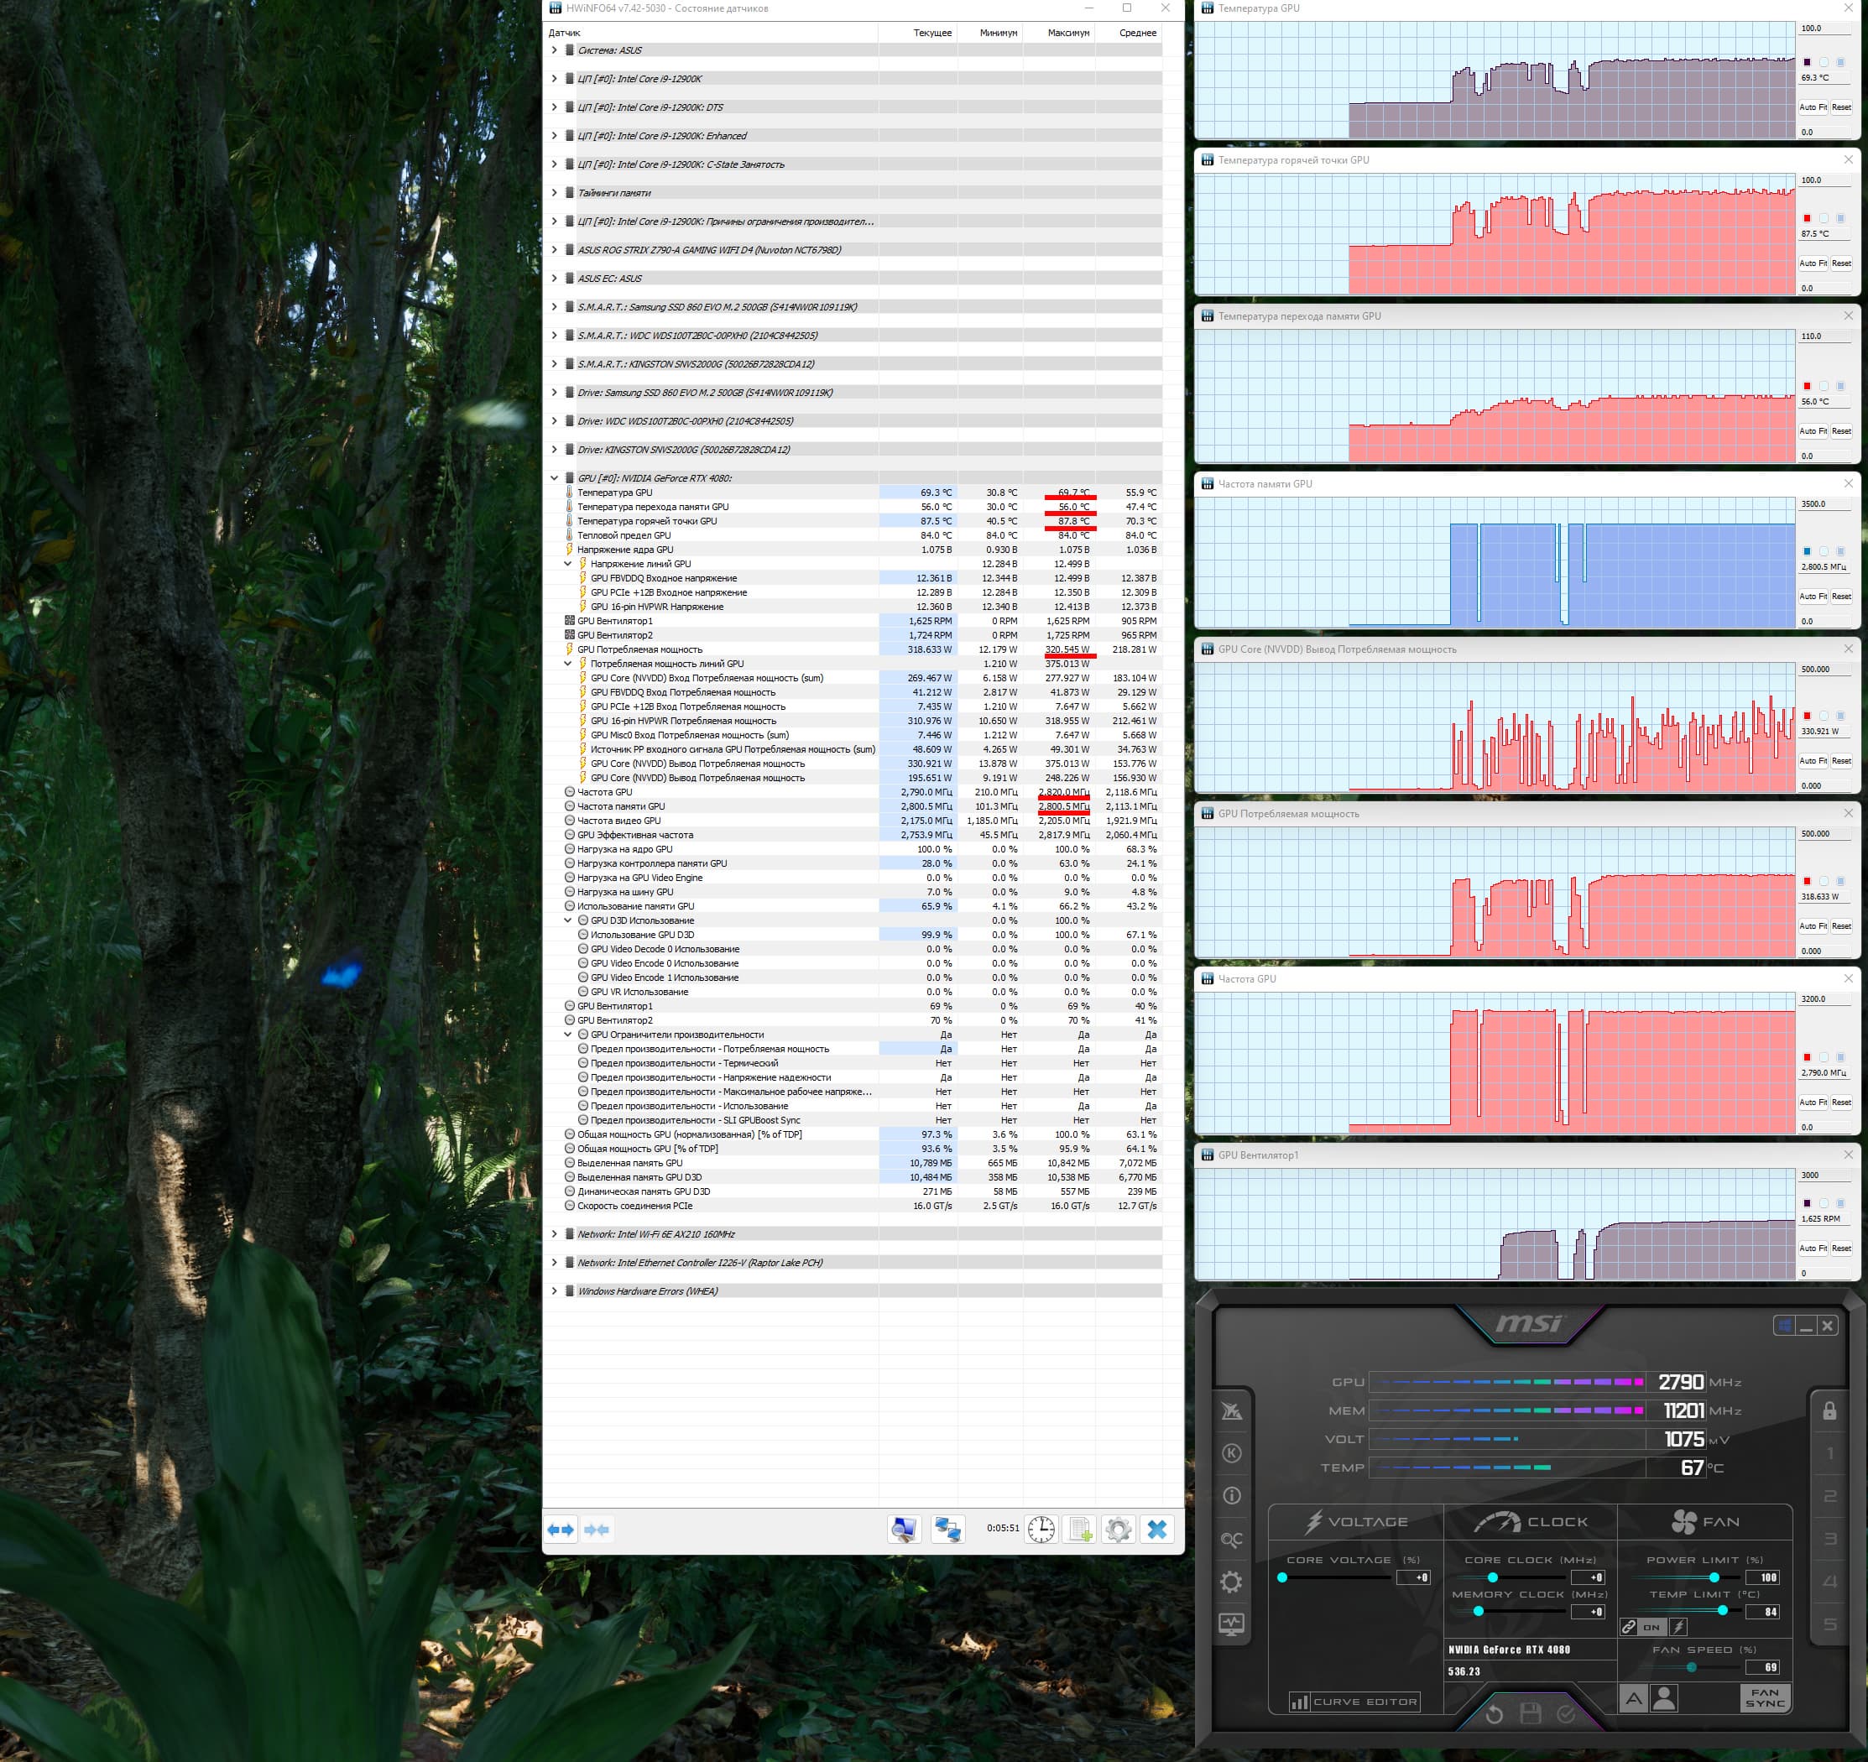Expand the Windows Hardware Errors WHEA group
Image resolution: width=1868 pixels, height=1762 pixels.
(554, 1291)
